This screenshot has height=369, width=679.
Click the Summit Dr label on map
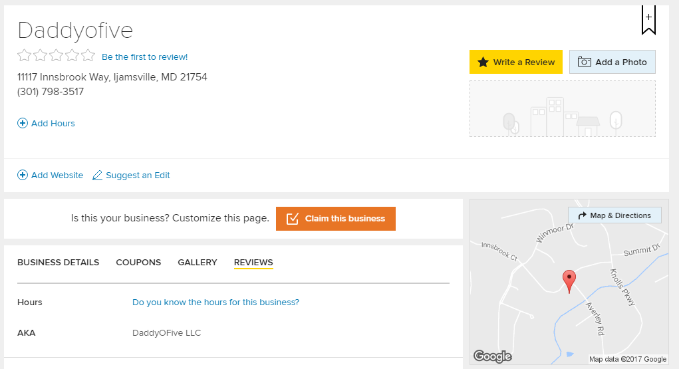click(x=642, y=250)
